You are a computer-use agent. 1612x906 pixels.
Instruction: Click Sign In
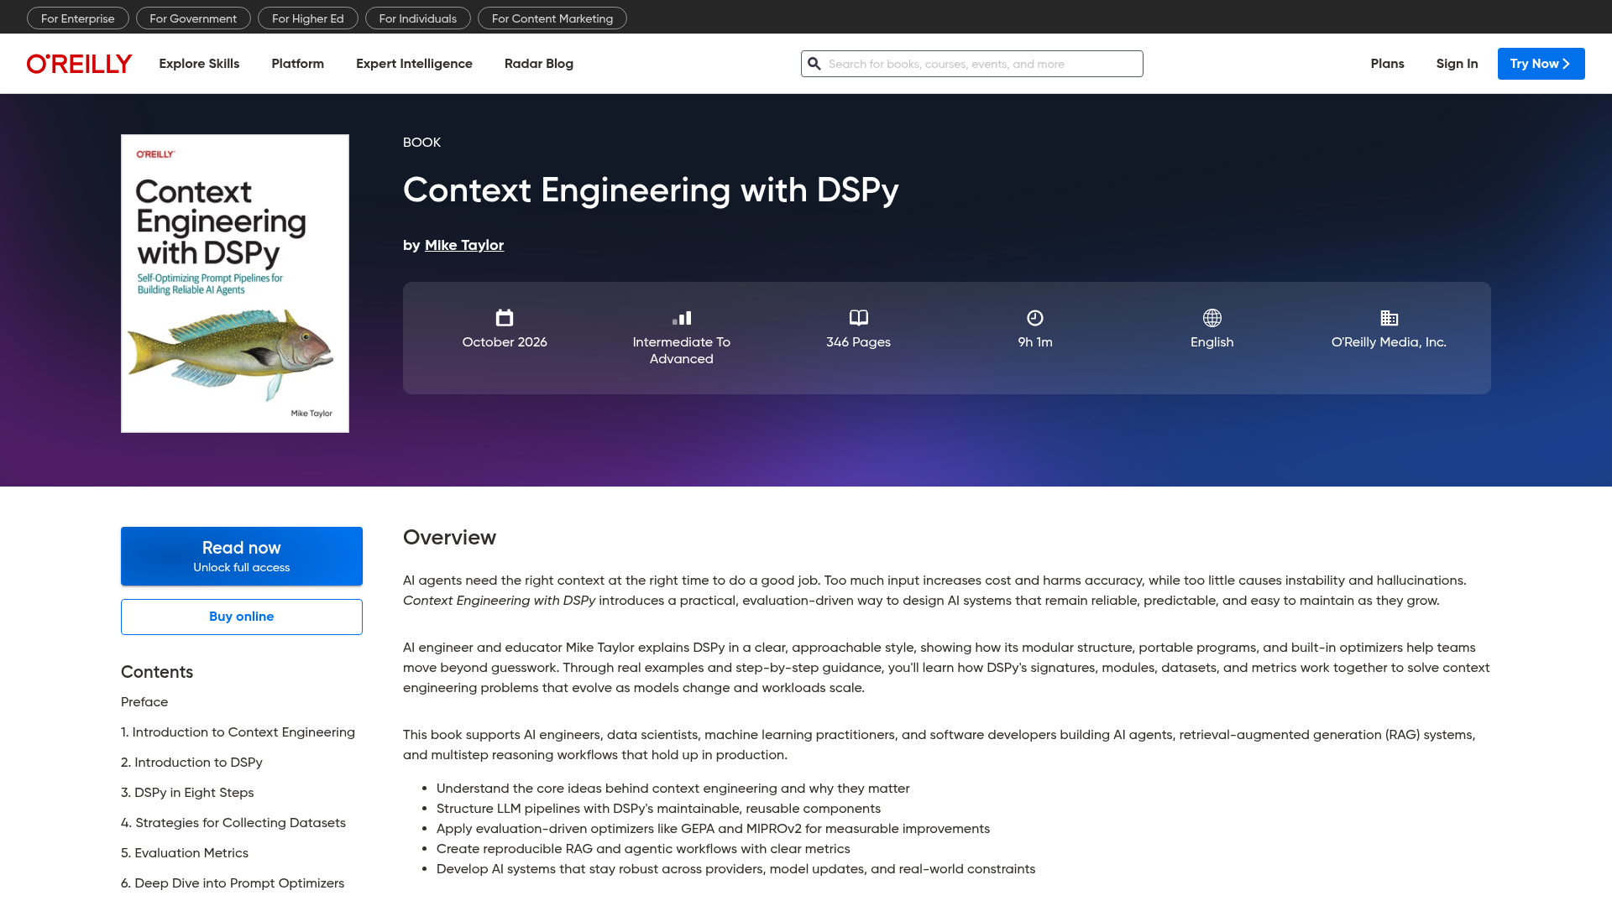[x=1457, y=64]
